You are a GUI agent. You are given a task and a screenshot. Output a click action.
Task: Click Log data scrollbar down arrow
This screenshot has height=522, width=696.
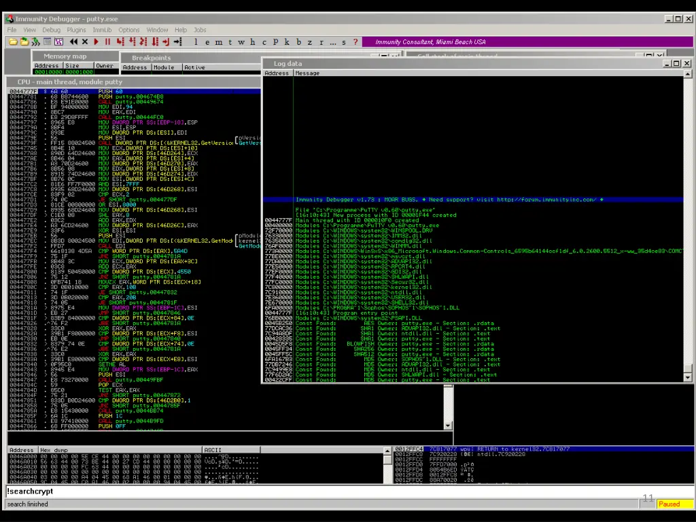pyautogui.click(x=688, y=378)
